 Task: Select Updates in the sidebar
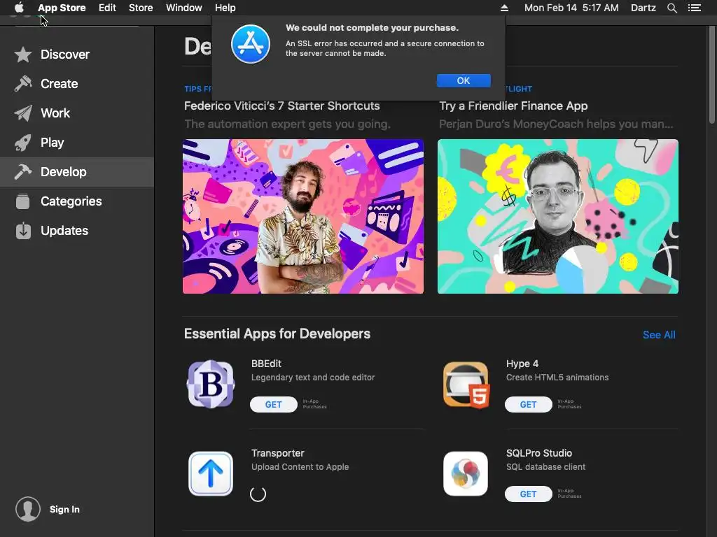pos(77,231)
